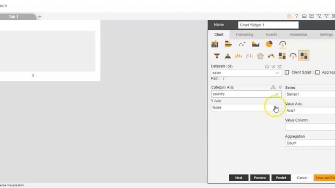Select the pyramid chart type

(228, 56)
